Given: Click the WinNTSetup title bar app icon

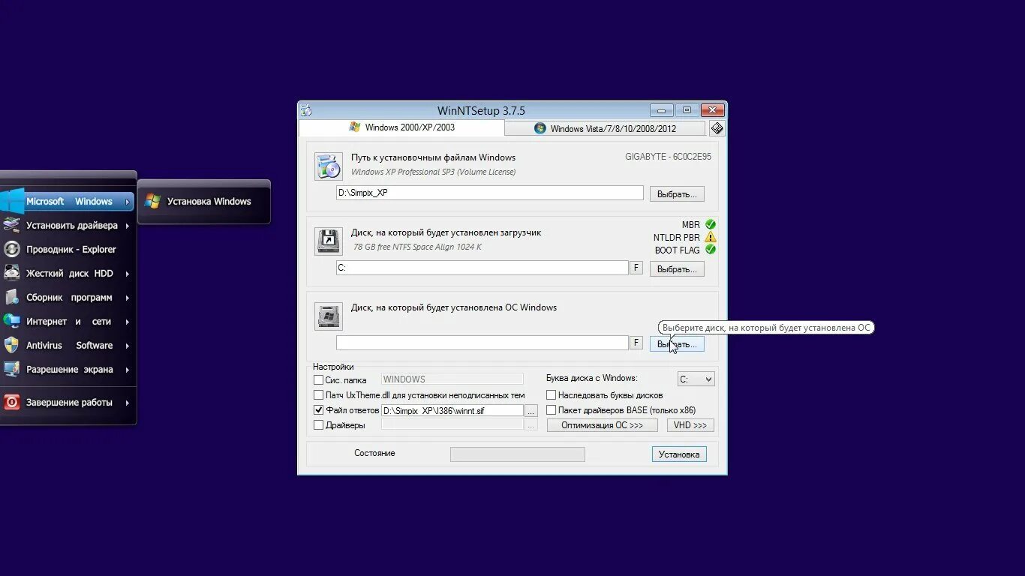Looking at the screenshot, I should pyautogui.click(x=306, y=110).
